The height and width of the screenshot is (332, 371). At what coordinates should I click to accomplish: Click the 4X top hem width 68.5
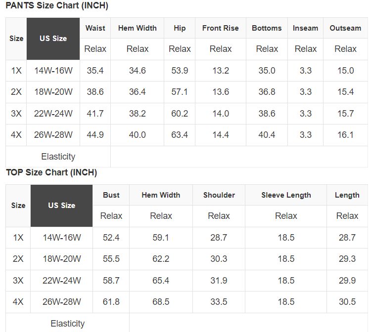(161, 302)
